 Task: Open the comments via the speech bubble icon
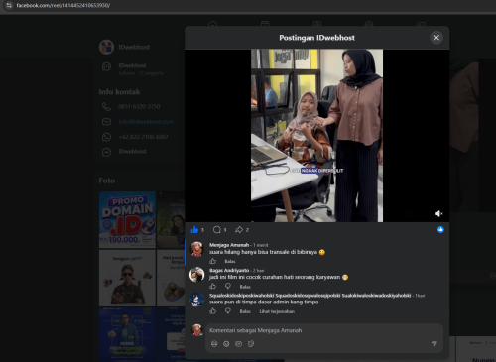(217, 229)
